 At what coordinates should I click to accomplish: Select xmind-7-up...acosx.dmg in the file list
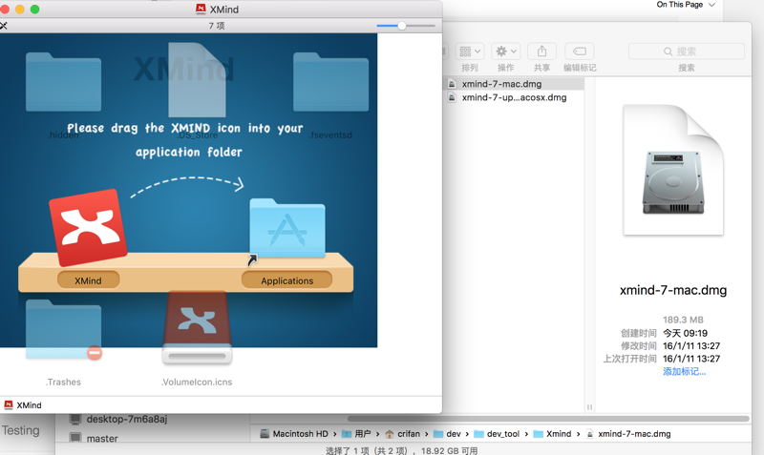[515, 97]
